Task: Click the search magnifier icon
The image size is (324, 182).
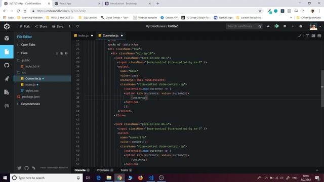Action: click(260, 26)
